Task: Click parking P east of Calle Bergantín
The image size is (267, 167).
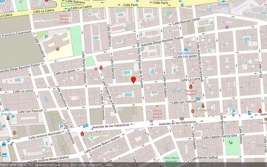Action: pos(234,111)
